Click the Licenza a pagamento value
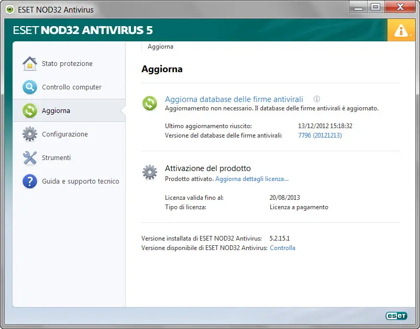The width and height of the screenshot is (420, 329). (299, 207)
